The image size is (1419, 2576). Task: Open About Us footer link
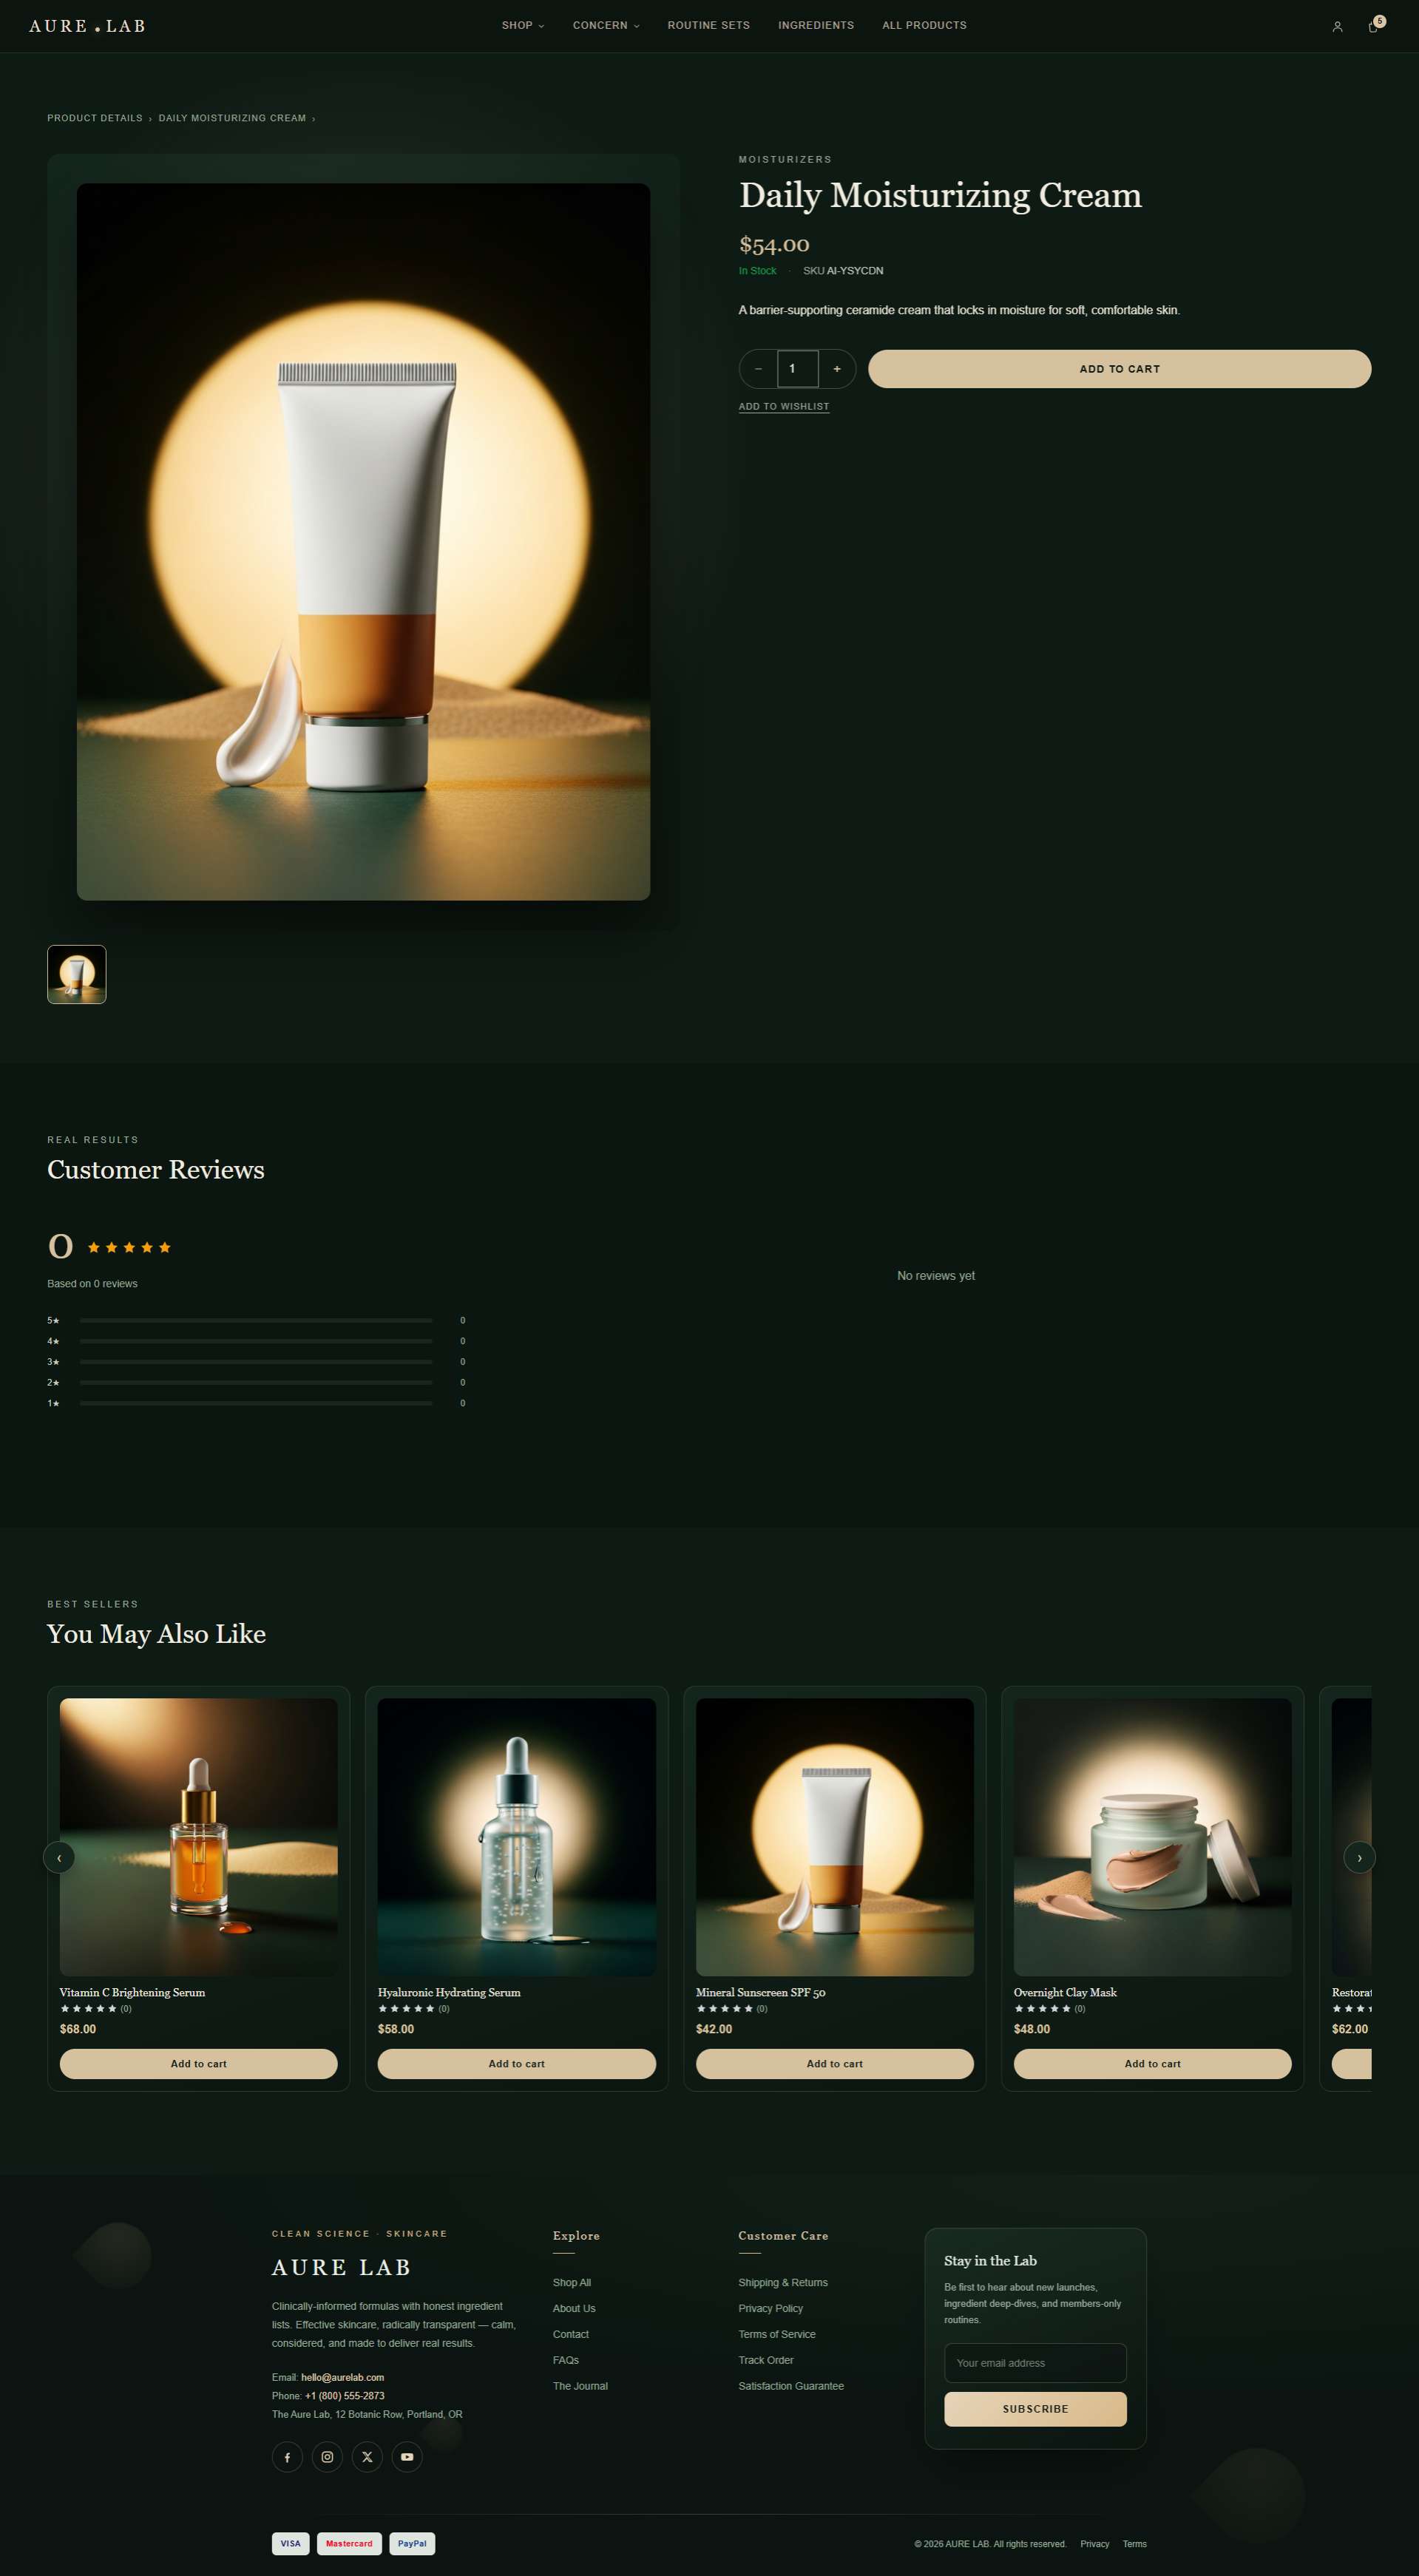[x=574, y=2308]
